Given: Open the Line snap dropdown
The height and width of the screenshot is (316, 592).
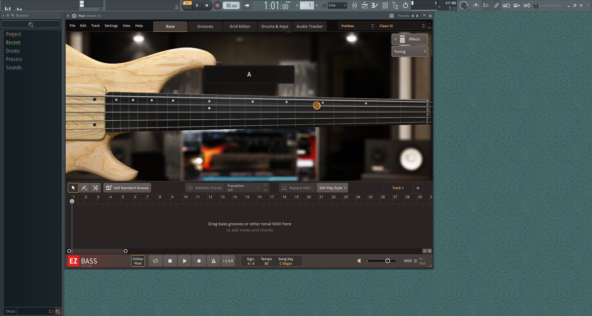Looking at the screenshot, I should click(337, 5).
